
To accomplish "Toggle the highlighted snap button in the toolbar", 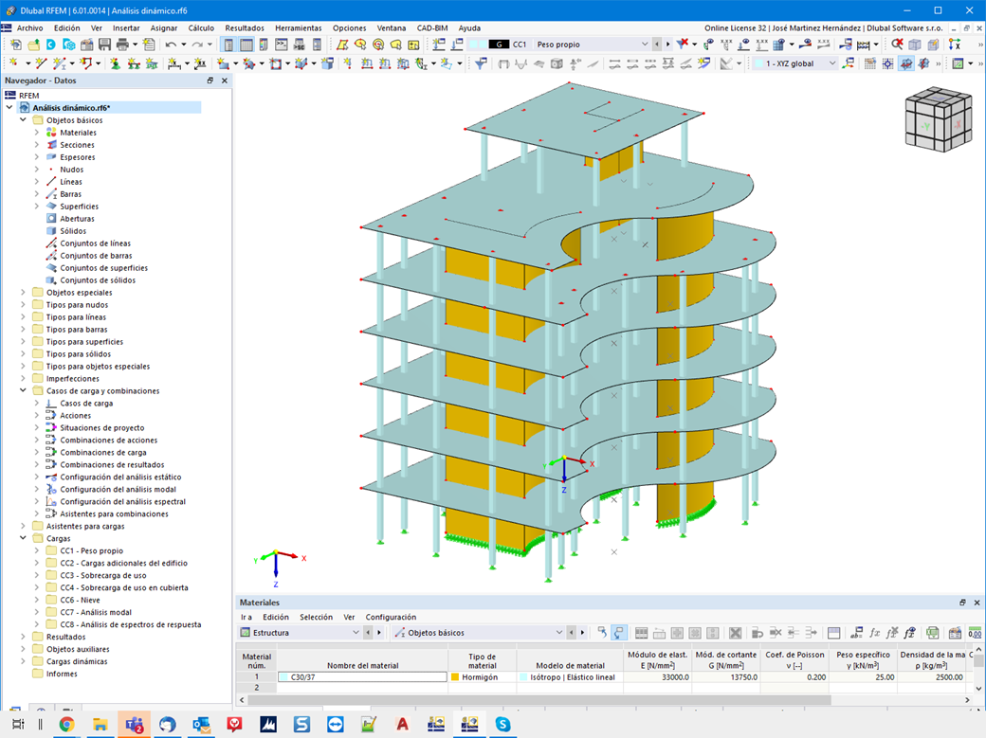I will (x=905, y=63).
